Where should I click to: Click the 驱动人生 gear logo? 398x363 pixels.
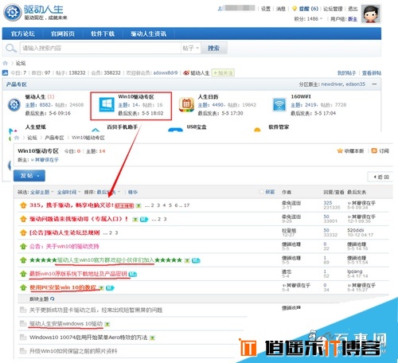(13, 13)
